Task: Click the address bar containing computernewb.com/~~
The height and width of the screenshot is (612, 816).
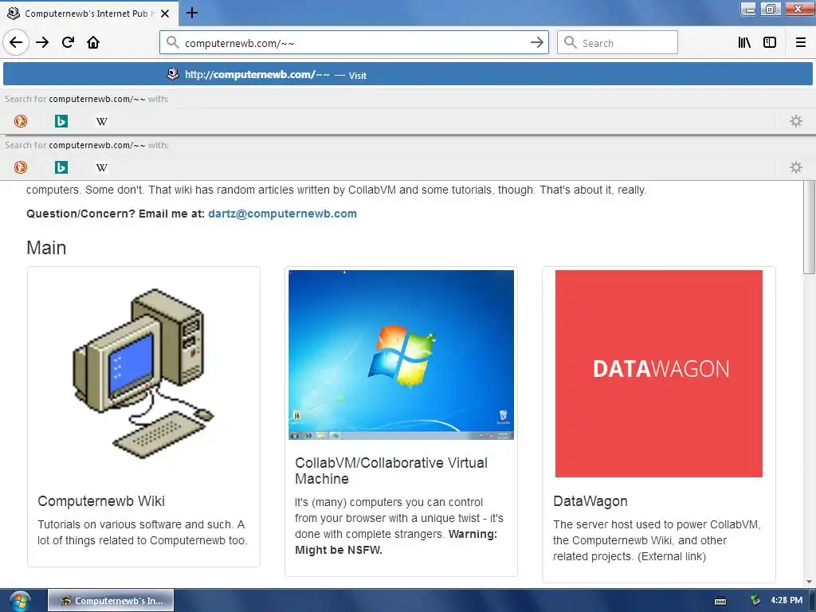Action: [x=354, y=43]
